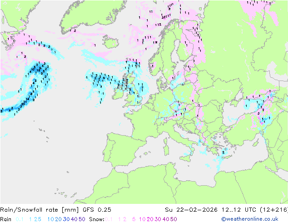
Task: Click the "(12+216)" forecast offset text
Action: pos(274,210)
